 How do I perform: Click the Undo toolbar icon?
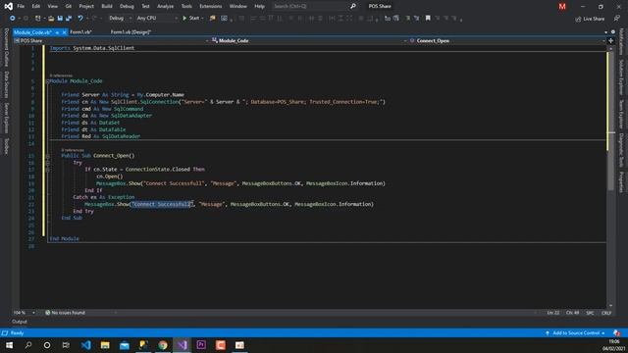80,18
